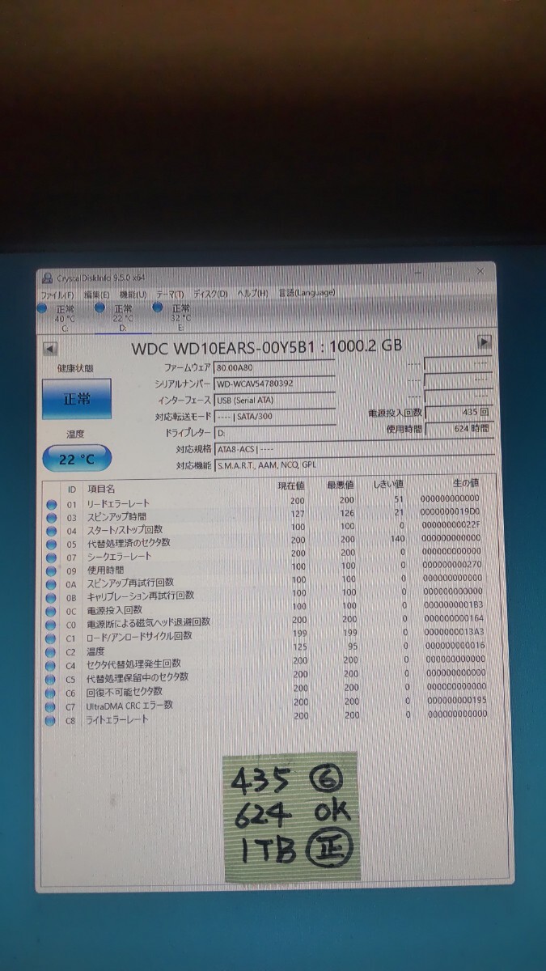
Task: Go to previous disk with left arrow
Action: (x=49, y=350)
